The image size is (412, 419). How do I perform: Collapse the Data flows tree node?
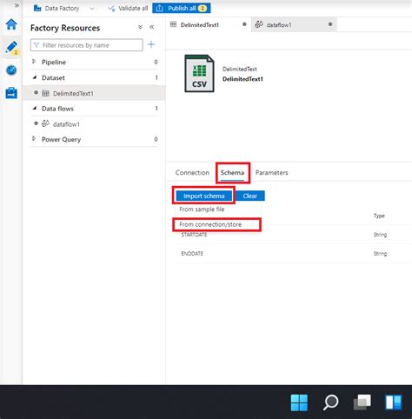35,109
